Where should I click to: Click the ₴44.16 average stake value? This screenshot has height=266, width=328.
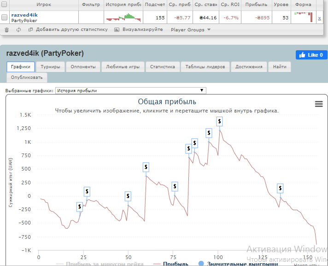(208, 18)
